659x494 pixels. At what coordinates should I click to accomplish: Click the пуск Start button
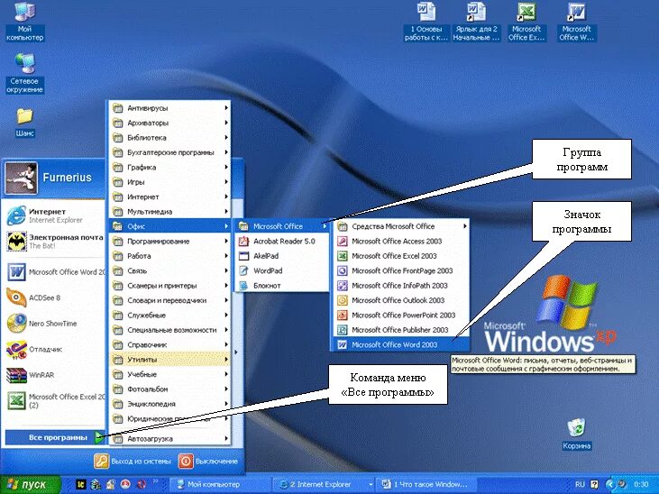click(30, 484)
